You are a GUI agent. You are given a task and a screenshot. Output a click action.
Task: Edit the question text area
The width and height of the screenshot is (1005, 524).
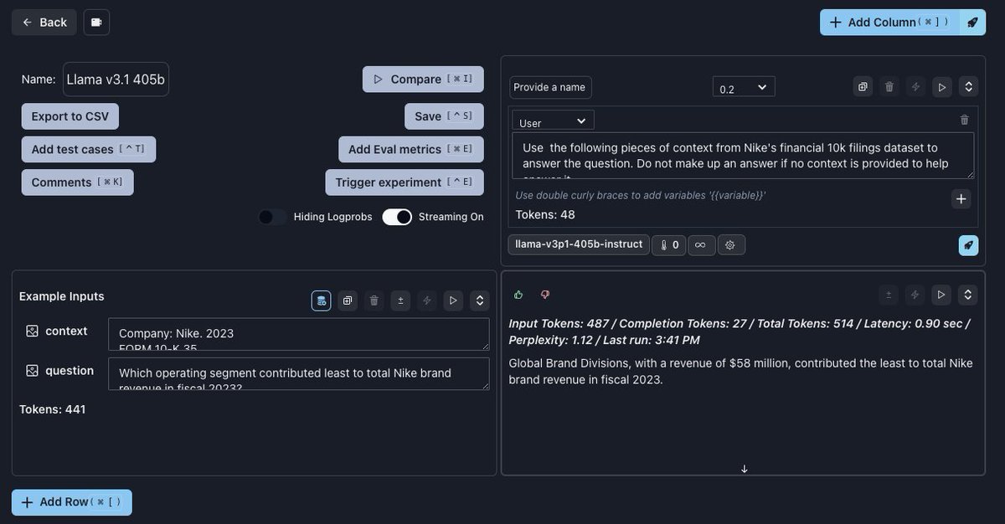(299, 374)
